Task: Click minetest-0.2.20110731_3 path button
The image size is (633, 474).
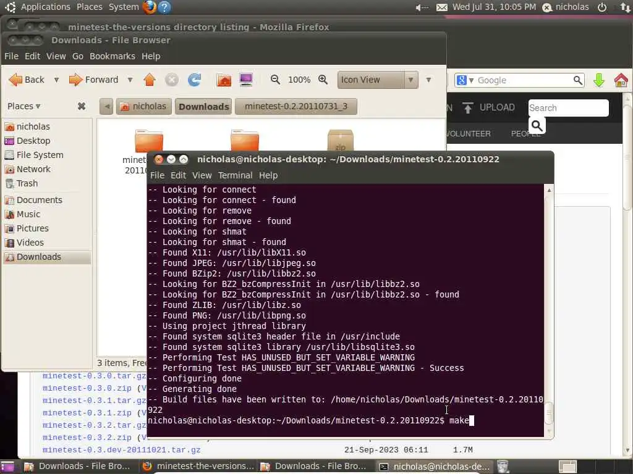Action: 296,106
